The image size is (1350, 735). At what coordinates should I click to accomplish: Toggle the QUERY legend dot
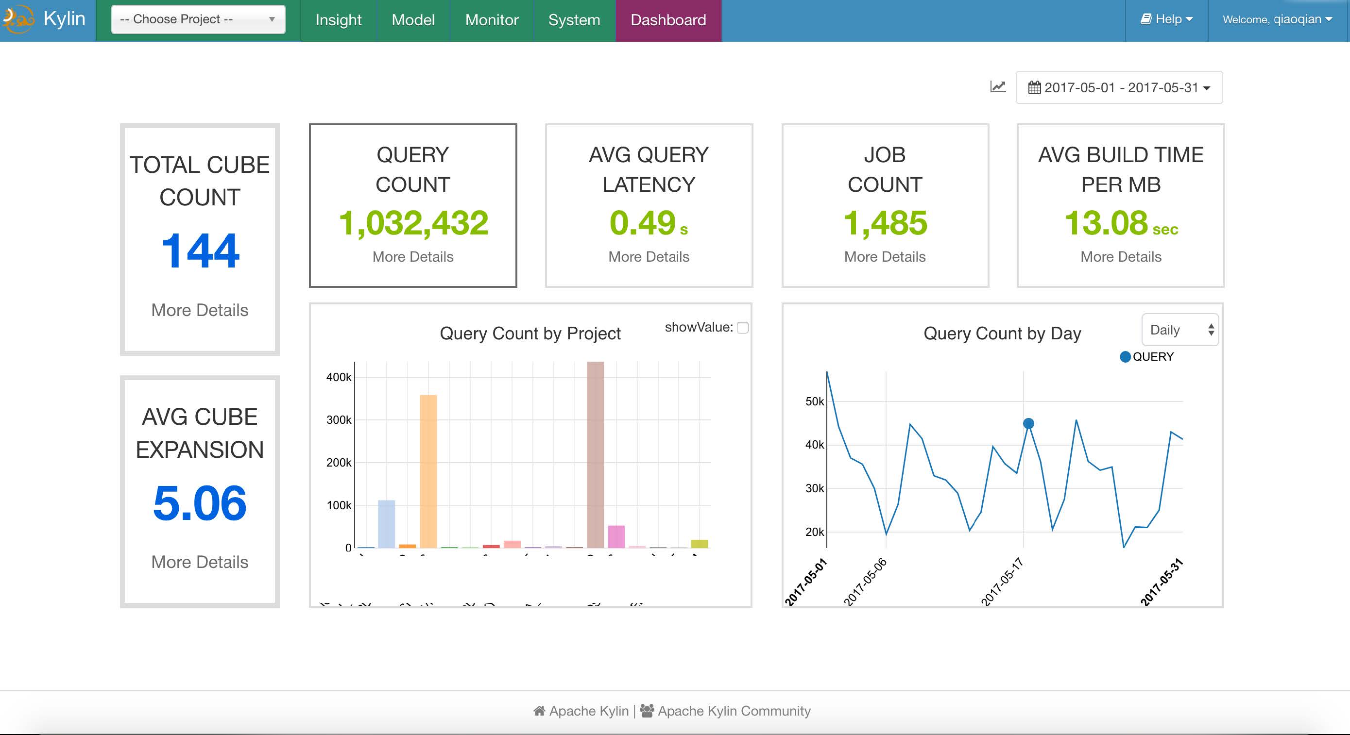[1125, 357]
